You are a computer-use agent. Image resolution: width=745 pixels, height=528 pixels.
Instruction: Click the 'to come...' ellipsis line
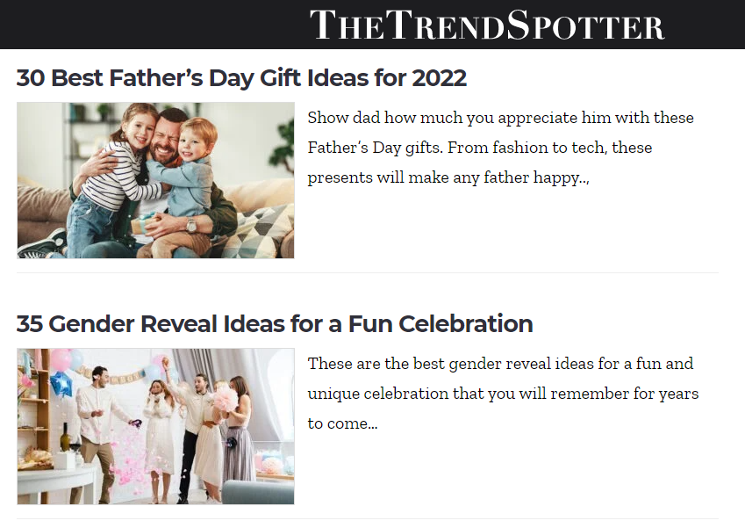pyautogui.click(x=342, y=423)
